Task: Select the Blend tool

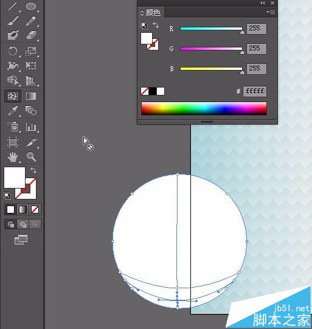Action: coord(31,110)
